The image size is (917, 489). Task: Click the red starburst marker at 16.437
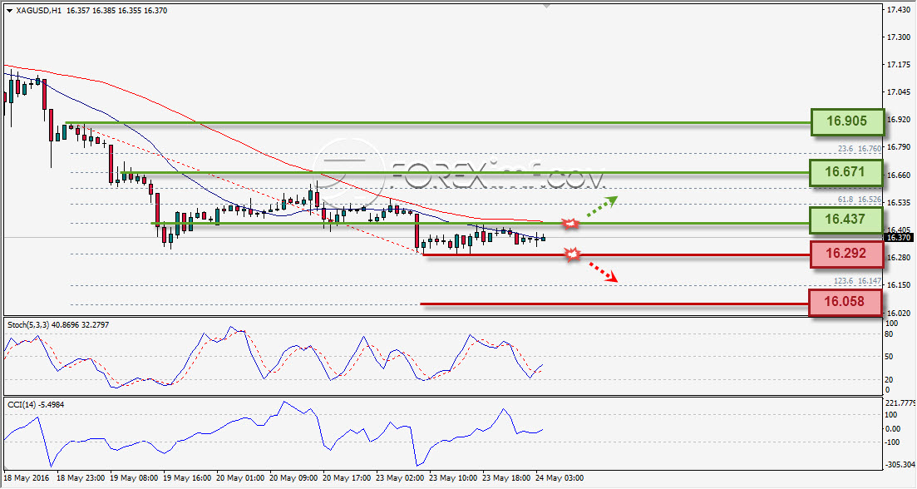click(x=570, y=223)
